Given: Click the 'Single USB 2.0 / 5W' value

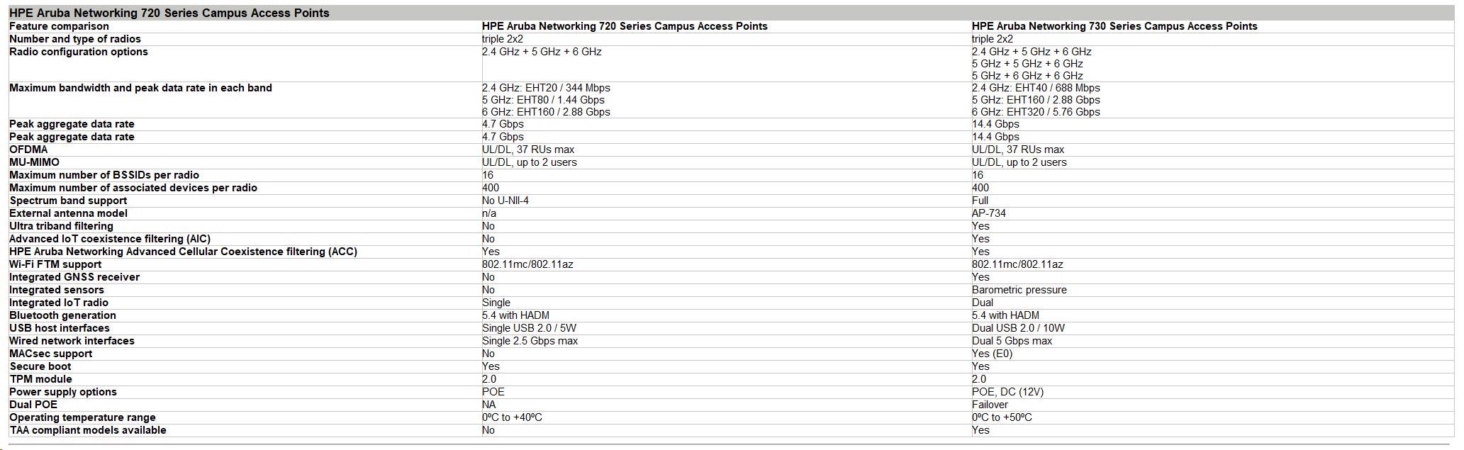Looking at the screenshot, I should 530,328.
